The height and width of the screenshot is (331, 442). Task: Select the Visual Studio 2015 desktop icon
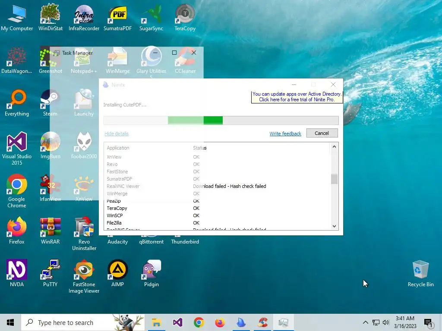coord(17,148)
